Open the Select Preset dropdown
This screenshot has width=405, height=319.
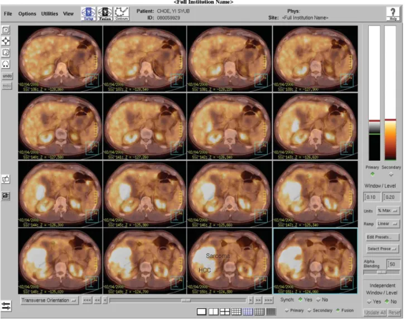point(382,249)
